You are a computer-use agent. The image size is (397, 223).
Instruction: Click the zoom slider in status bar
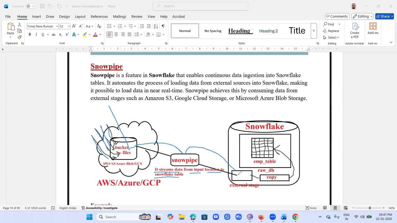pyautogui.click(x=370, y=208)
